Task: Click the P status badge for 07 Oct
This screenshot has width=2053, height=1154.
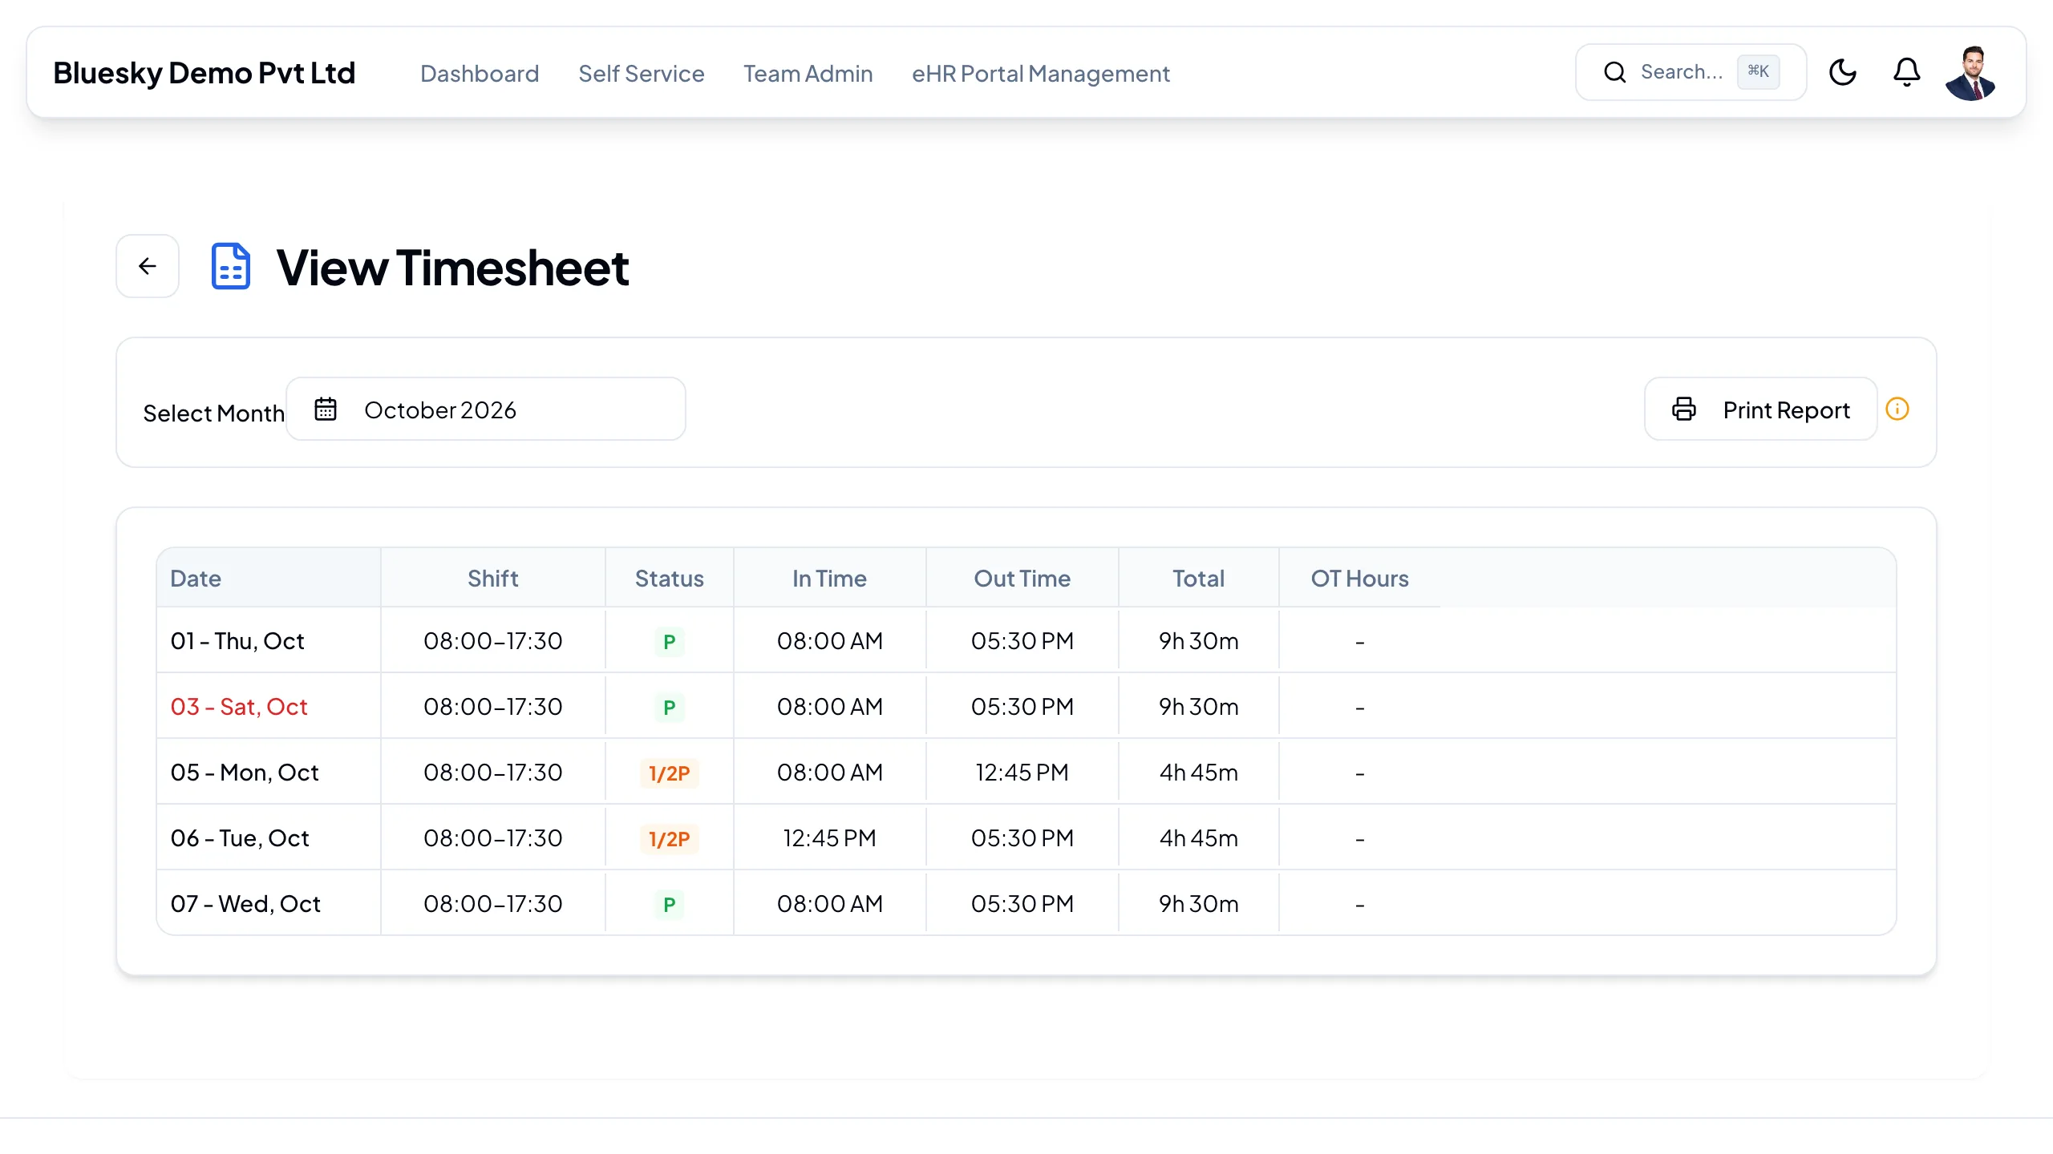Action: point(670,905)
